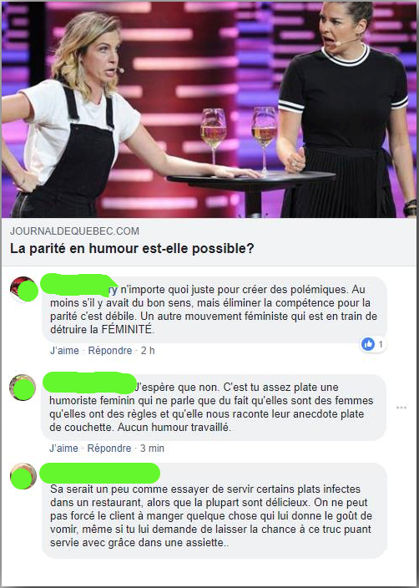Click the blue like reaction icon
The width and height of the screenshot is (419, 588).
(367, 344)
